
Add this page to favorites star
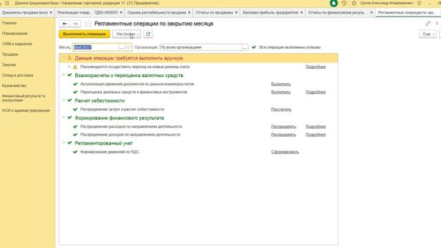(88, 24)
